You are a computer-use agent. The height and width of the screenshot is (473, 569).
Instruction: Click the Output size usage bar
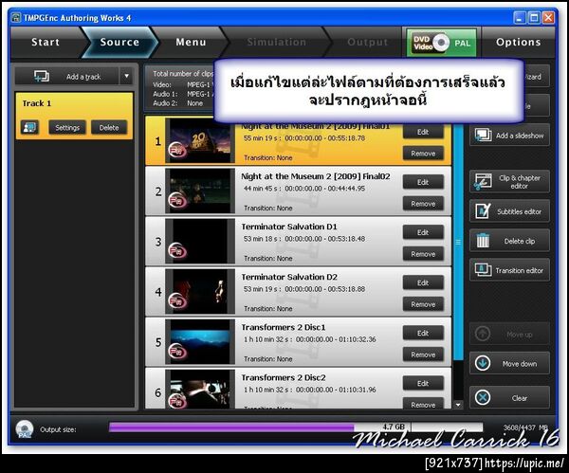[x=296, y=428]
